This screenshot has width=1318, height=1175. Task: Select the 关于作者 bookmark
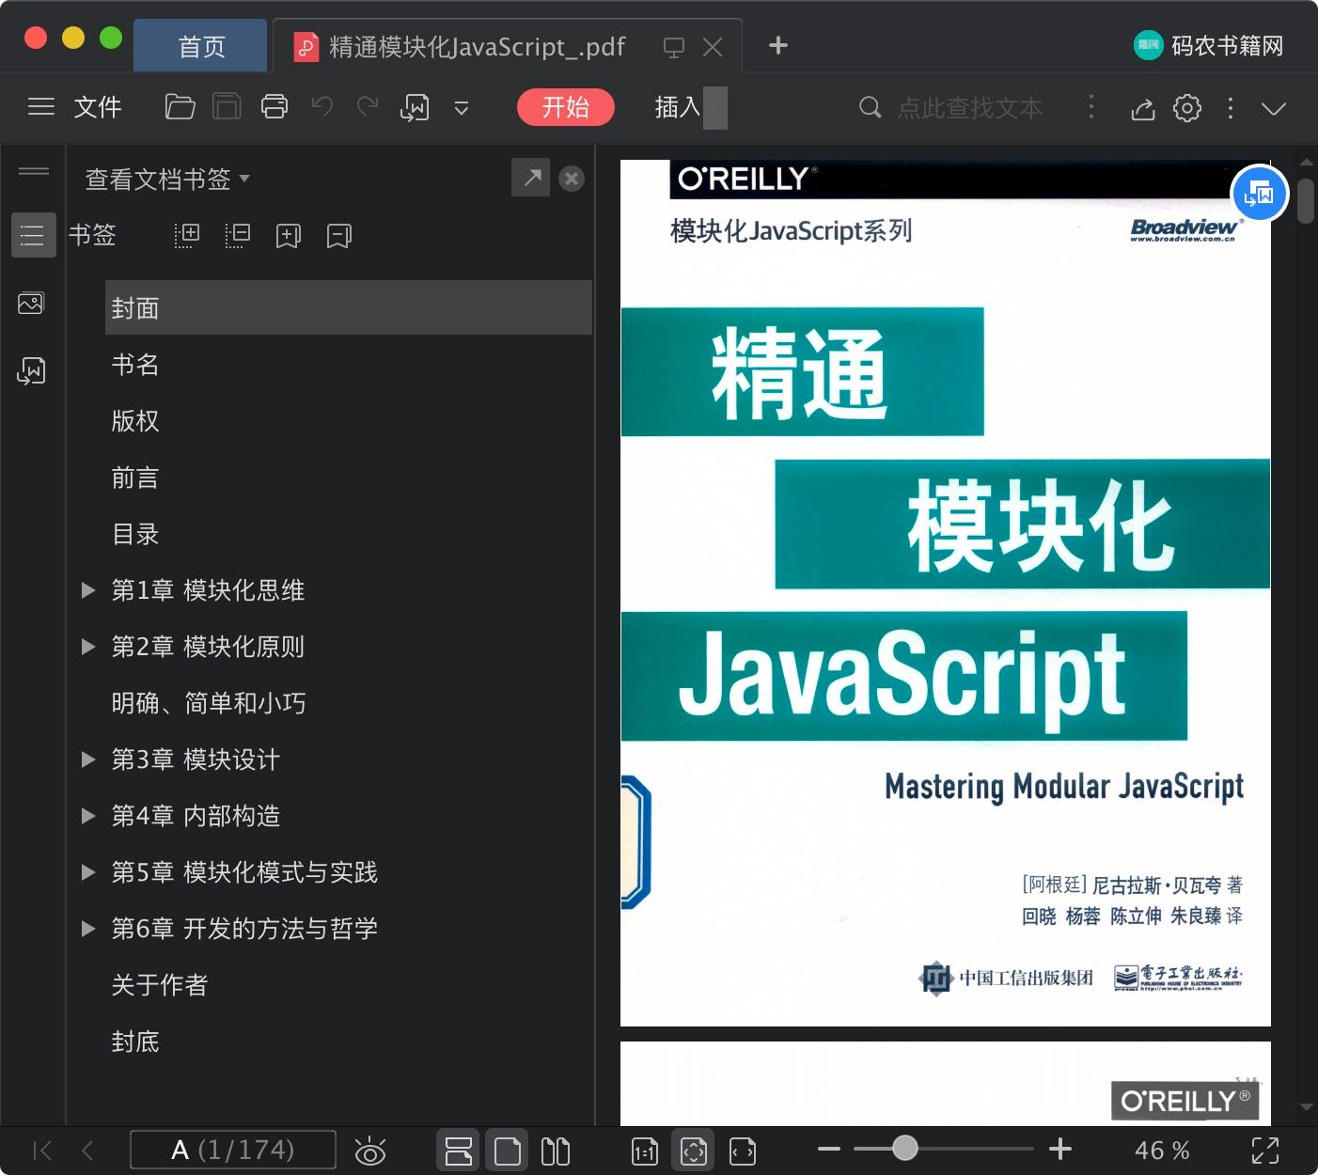pos(160,985)
